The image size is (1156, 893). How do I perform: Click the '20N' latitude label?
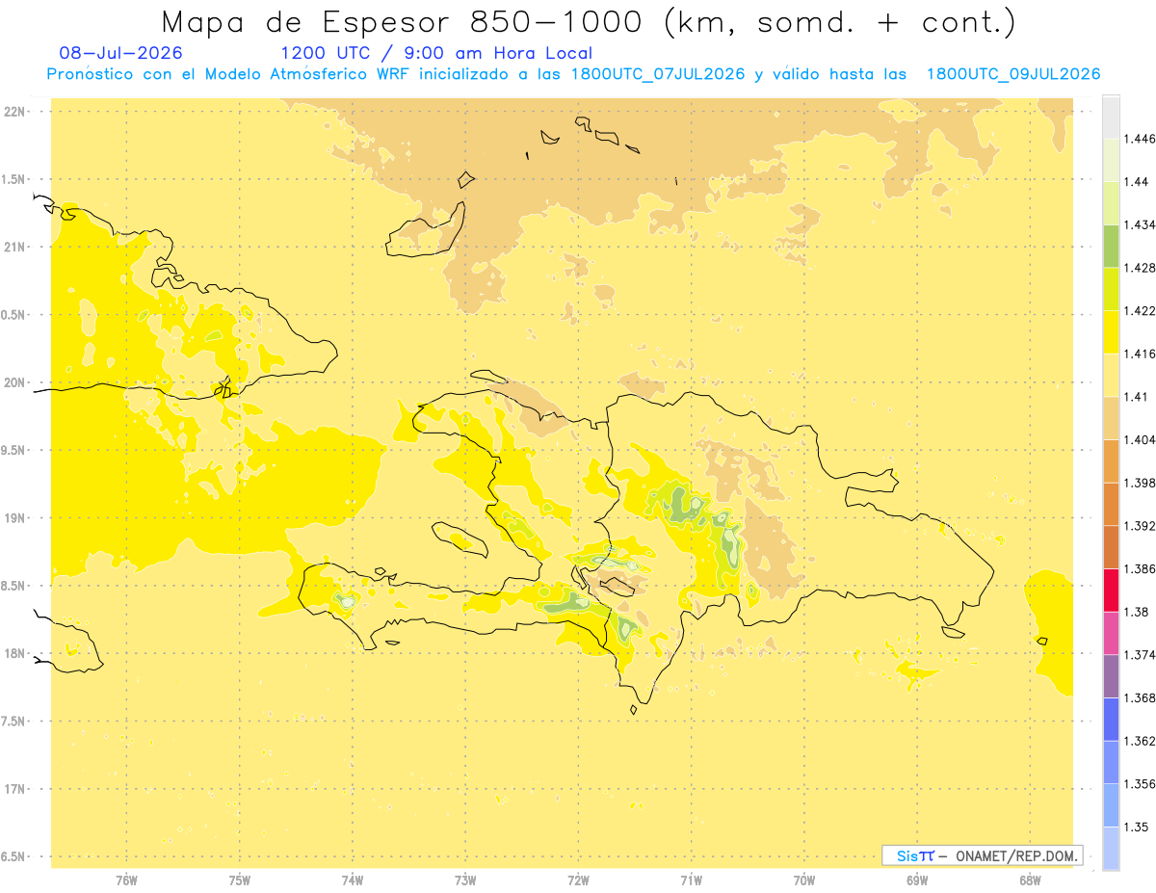[x=14, y=382]
